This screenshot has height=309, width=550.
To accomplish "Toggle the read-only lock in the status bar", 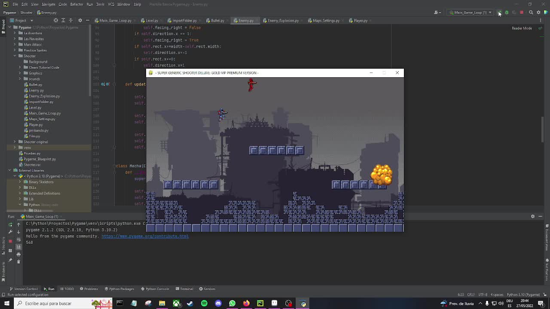I will coord(544,295).
